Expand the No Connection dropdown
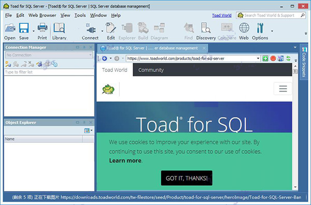Image resolution: width=311 pixels, height=205 pixels. (90, 55)
